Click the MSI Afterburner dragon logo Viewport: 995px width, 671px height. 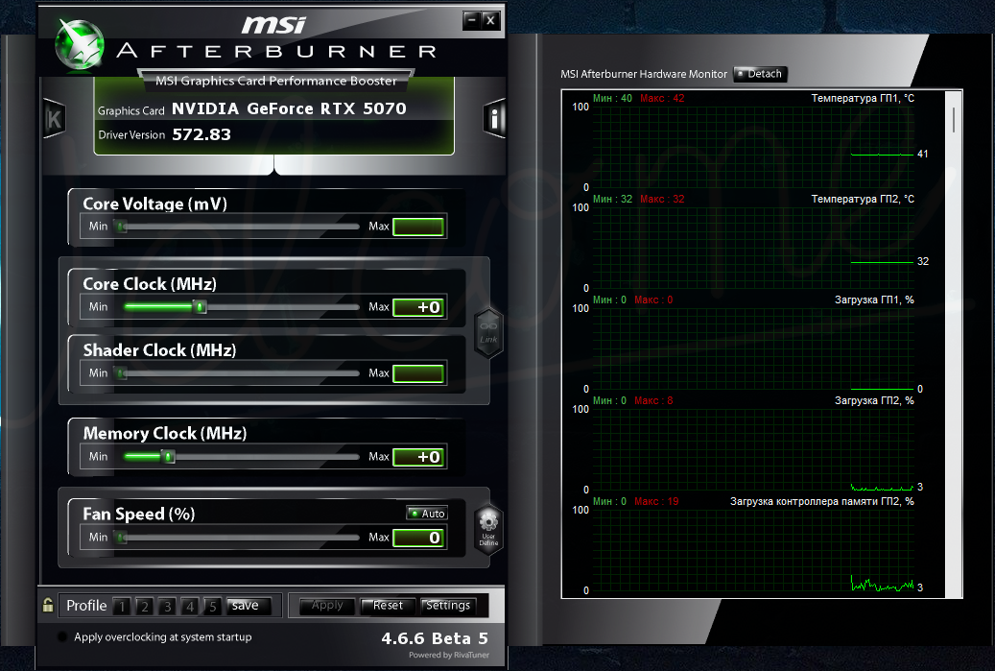tap(80, 44)
